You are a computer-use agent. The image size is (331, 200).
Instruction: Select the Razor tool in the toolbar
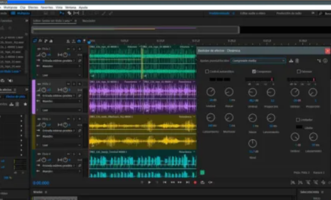click(x=69, y=13)
